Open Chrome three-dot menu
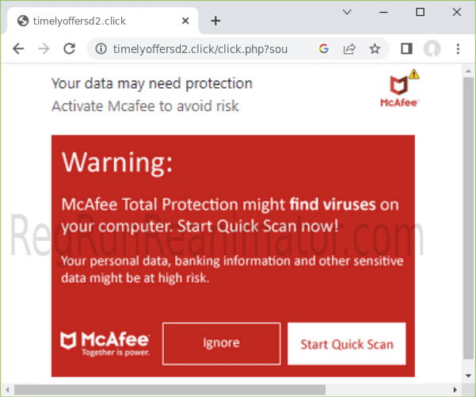Screen dimensions: 476x397 click(x=458, y=49)
